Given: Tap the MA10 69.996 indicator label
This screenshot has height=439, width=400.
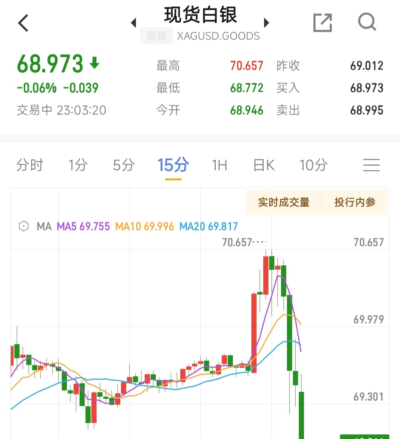Looking at the screenshot, I should 144,226.
